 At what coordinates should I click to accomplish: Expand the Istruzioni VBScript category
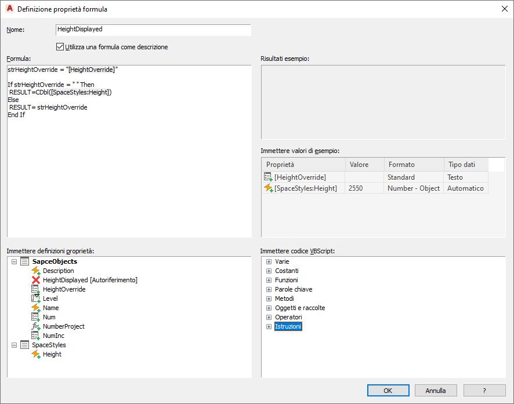269,326
